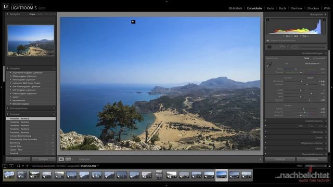Open the Drucken module
This screenshot has width=333, height=187.
313,8
